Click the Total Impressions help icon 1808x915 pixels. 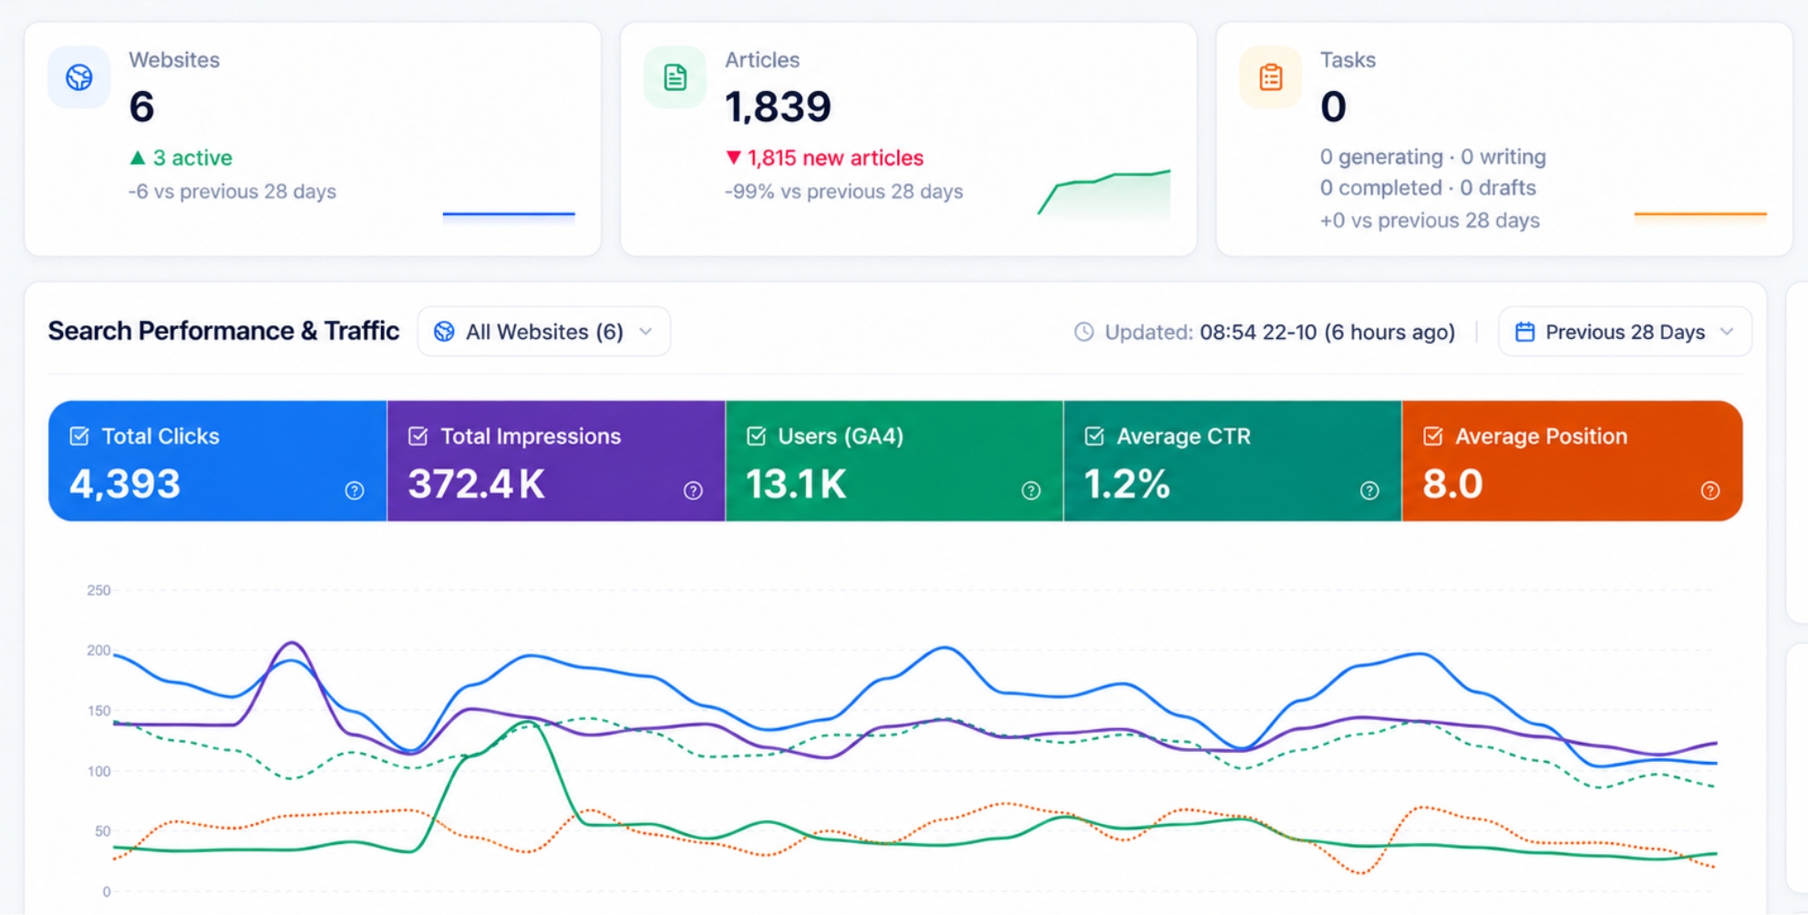click(x=693, y=491)
